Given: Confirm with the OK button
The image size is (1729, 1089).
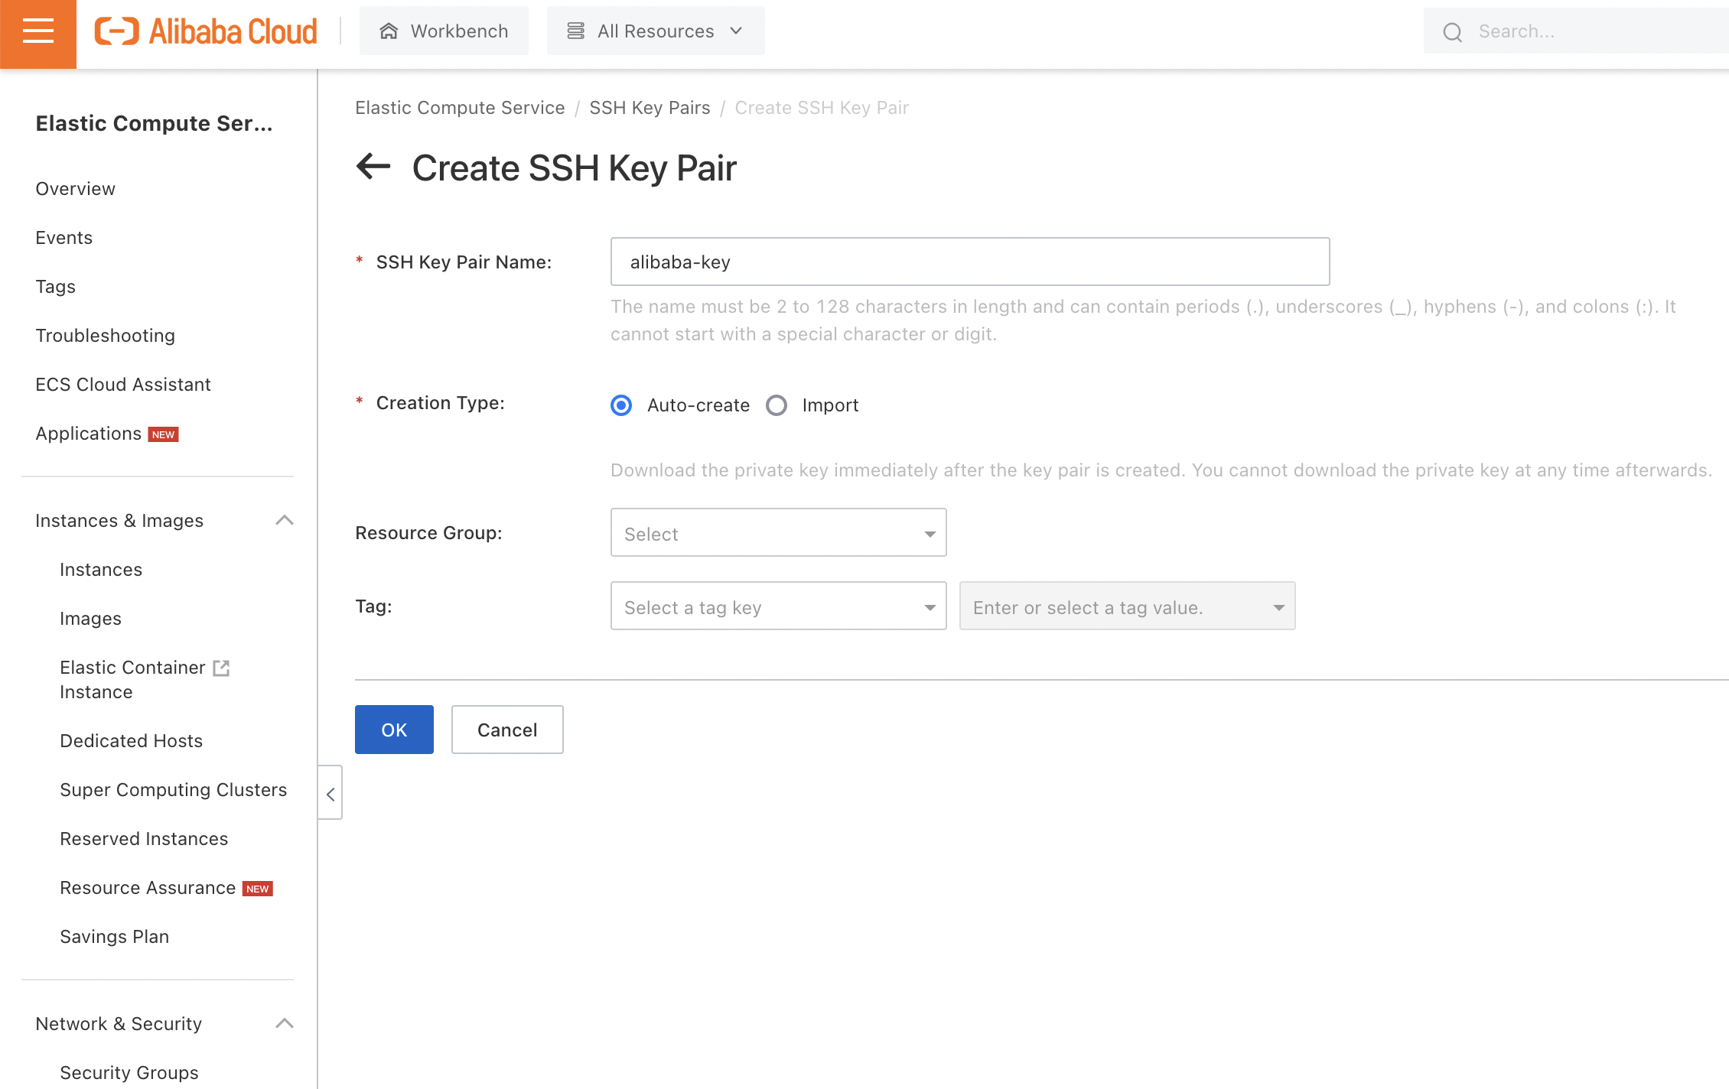Looking at the screenshot, I should 394,730.
